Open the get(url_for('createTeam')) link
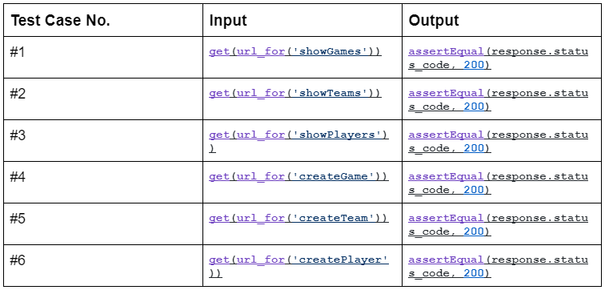The height and width of the screenshot is (290, 605). 298,219
